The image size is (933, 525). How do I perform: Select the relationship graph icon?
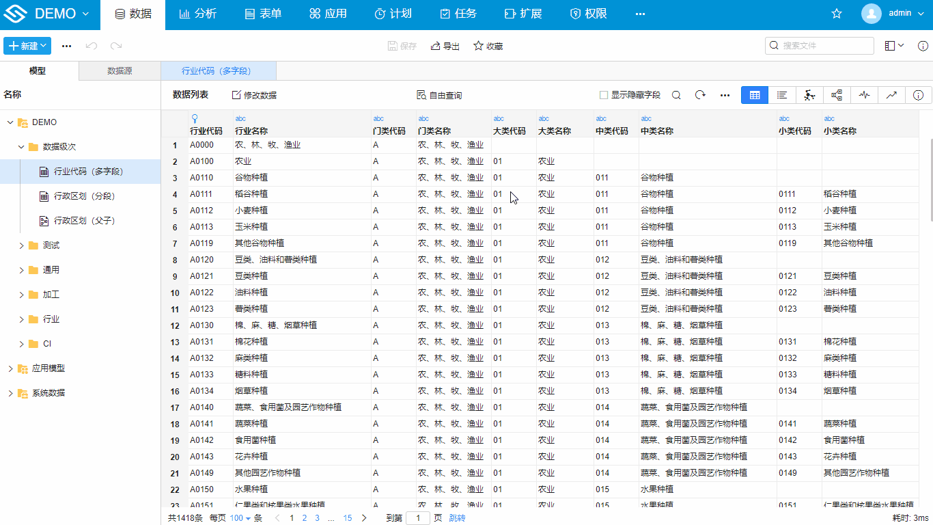837,95
